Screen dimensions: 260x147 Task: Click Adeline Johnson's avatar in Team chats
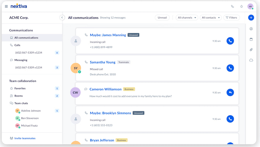coord(18,111)
